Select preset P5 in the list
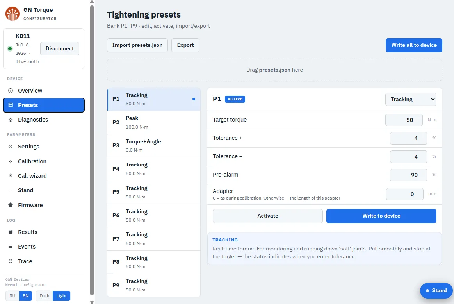454x304 pixels. coord(154,192)
